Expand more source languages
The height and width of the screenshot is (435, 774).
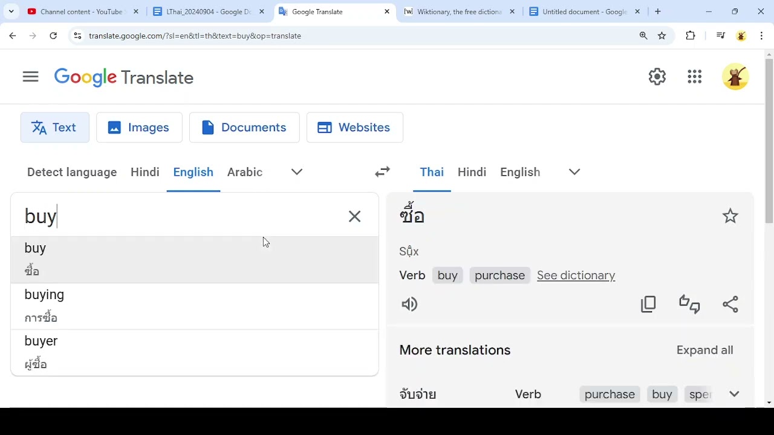pos(297,172)
